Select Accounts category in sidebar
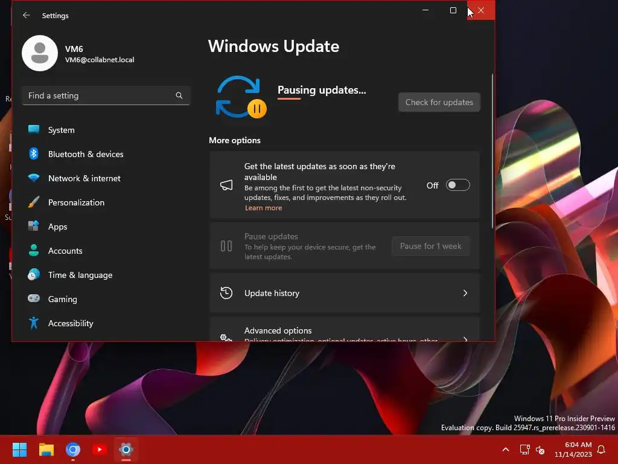618x464 pixels. pos(106,251)
